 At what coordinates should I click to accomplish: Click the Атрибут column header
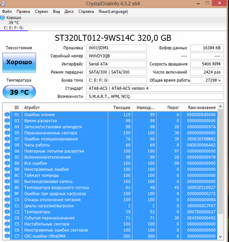65,107
